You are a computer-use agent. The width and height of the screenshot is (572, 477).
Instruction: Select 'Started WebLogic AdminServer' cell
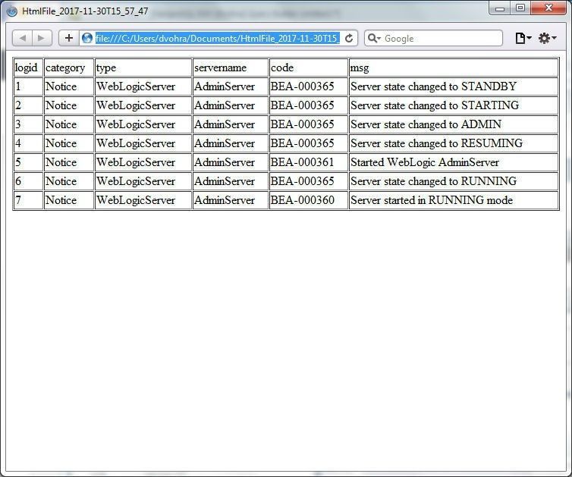tap(454, 162)
